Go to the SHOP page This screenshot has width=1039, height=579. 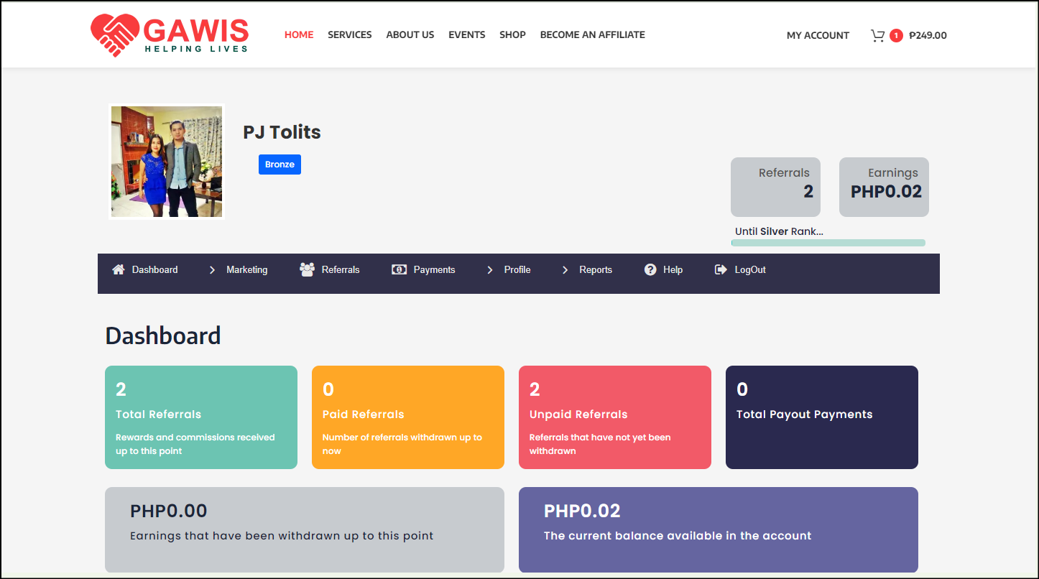pyautogui.click(x=512, y=34)
